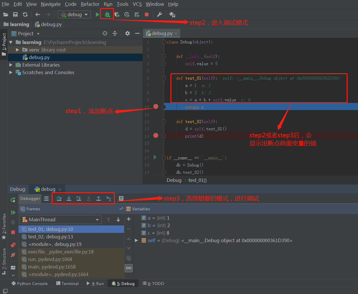Fold the test_02 method via gutter marker
The width and height of the screenshot is (358, 294).
click(x=164, y=122)
